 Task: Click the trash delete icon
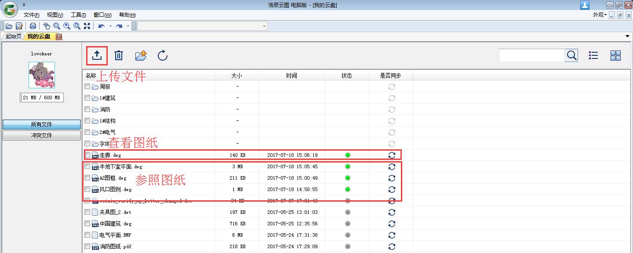point(119,55)
